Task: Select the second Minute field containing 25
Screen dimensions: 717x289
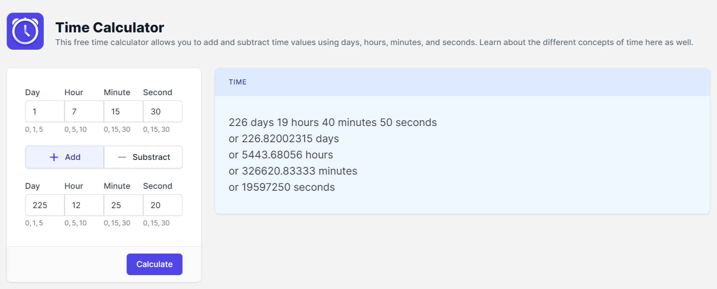Action: (123, 205)
